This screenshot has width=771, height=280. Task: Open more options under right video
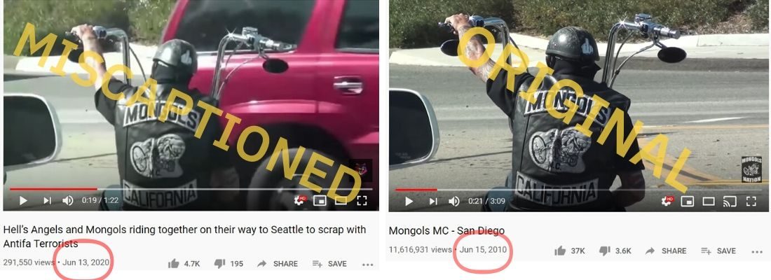click(757, 251)
